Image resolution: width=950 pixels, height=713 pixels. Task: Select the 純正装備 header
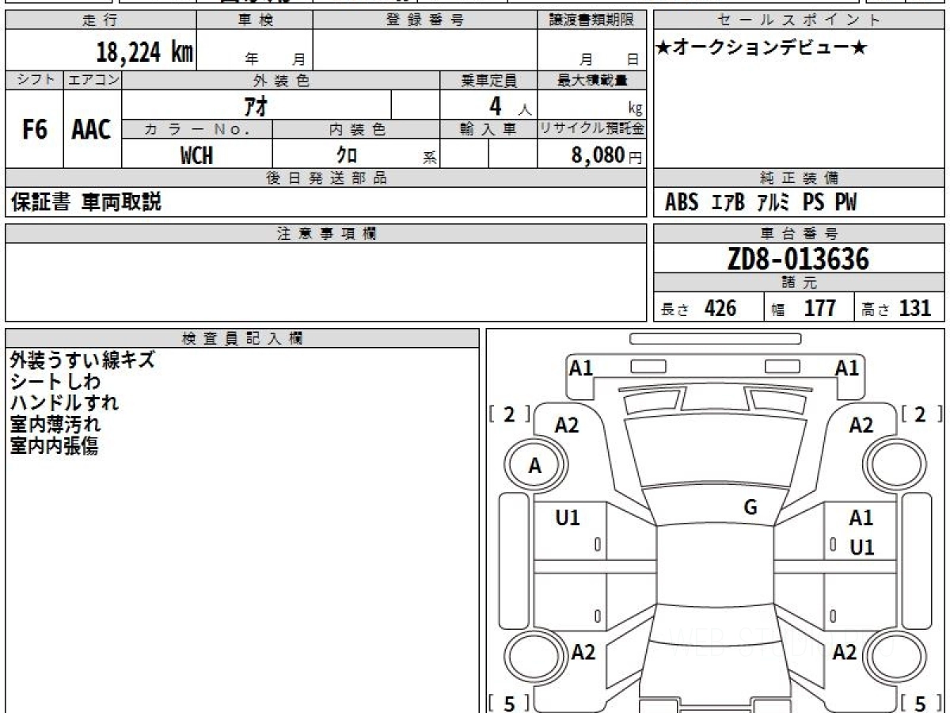[799, 178]
